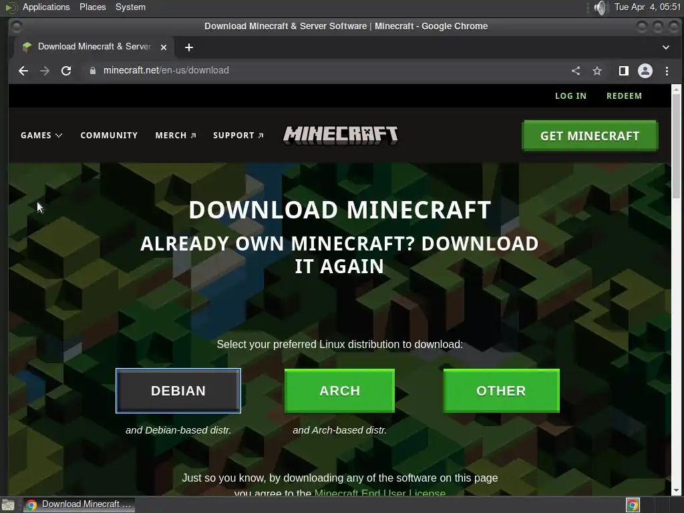Expand the GAMES dropdown menu
The image size is (684, 513).
click(x=41, y=135)
